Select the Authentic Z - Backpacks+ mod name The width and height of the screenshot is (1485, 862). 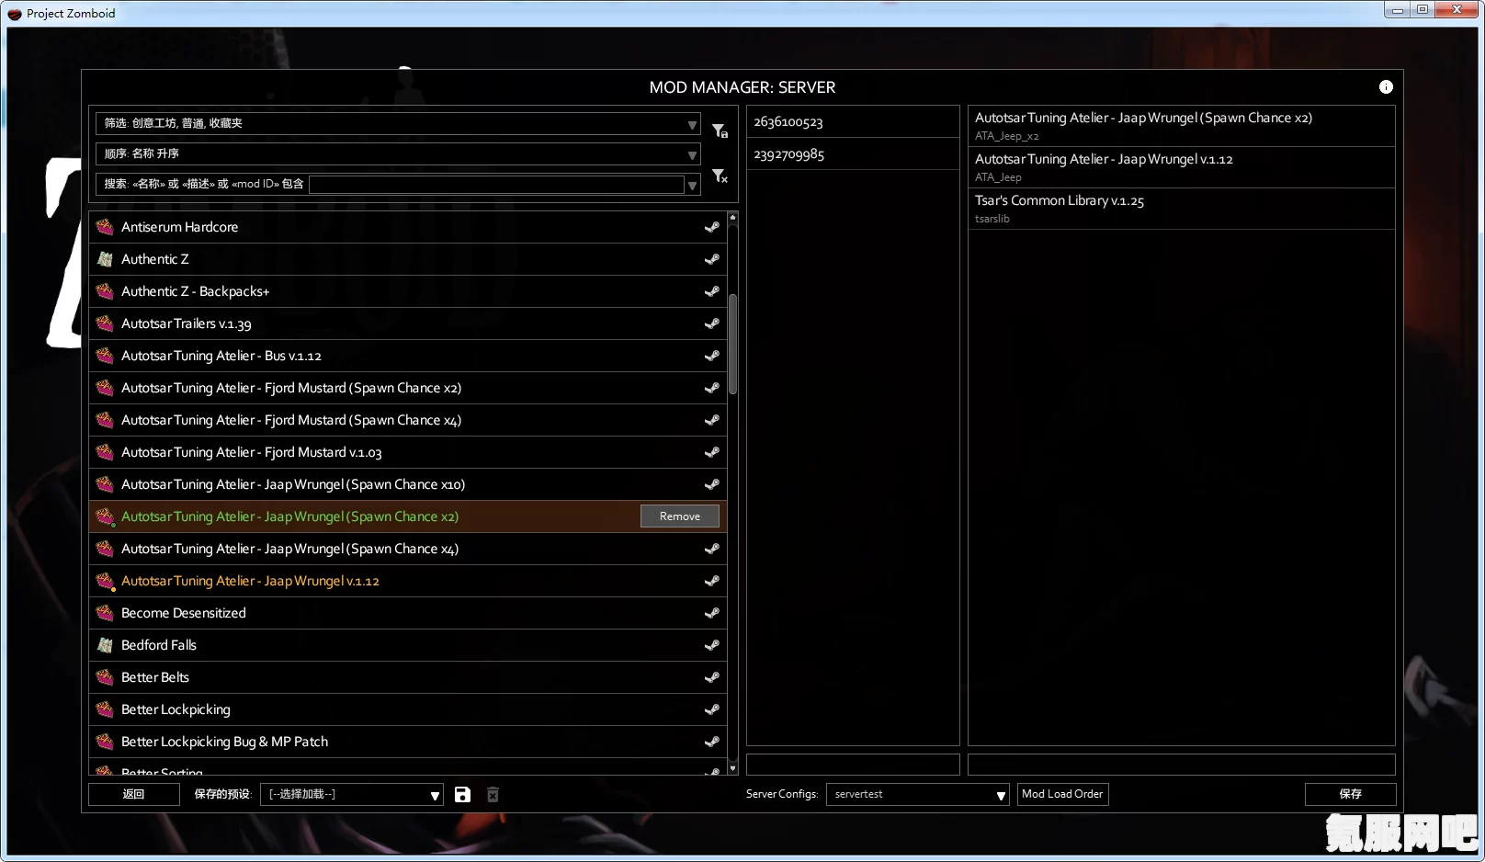(x=196, y=291)
